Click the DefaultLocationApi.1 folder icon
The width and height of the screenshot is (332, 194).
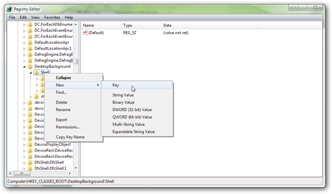(x=30, y=49)
